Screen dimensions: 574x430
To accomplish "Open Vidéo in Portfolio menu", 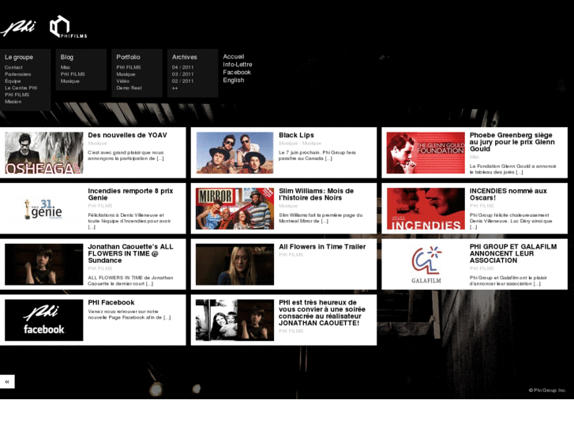I will tap(122, 81).
